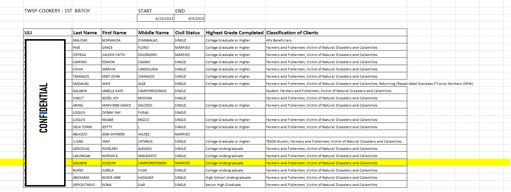This screenshot has width=511, height=192.
Task: Select first name REJANE cell
Action: pos(119,119)
